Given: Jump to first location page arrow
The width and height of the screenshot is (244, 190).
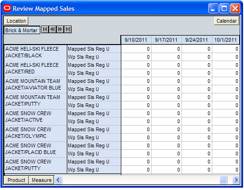Looking at the screenshot, I should 45,29.
